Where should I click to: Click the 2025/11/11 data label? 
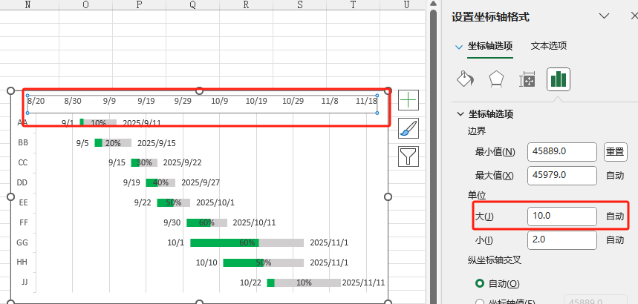tap(363, 282)
